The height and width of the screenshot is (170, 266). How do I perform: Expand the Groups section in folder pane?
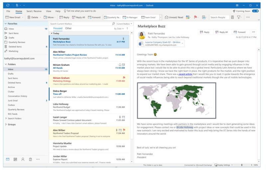tap(6, 124)
